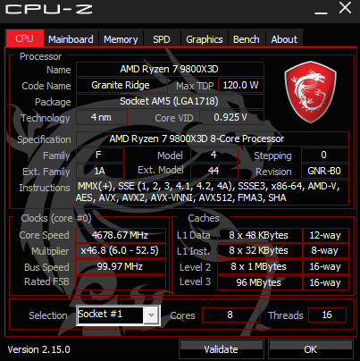Expand the Socket selection dropdown arrow
Image resolution: width=360 pixels, height=361 pixels.
[151, 315]
